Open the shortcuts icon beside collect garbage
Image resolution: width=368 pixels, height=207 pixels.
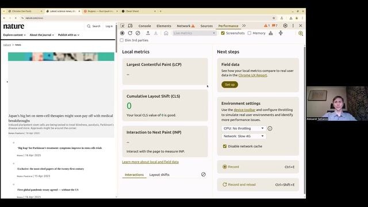(281, 33)
